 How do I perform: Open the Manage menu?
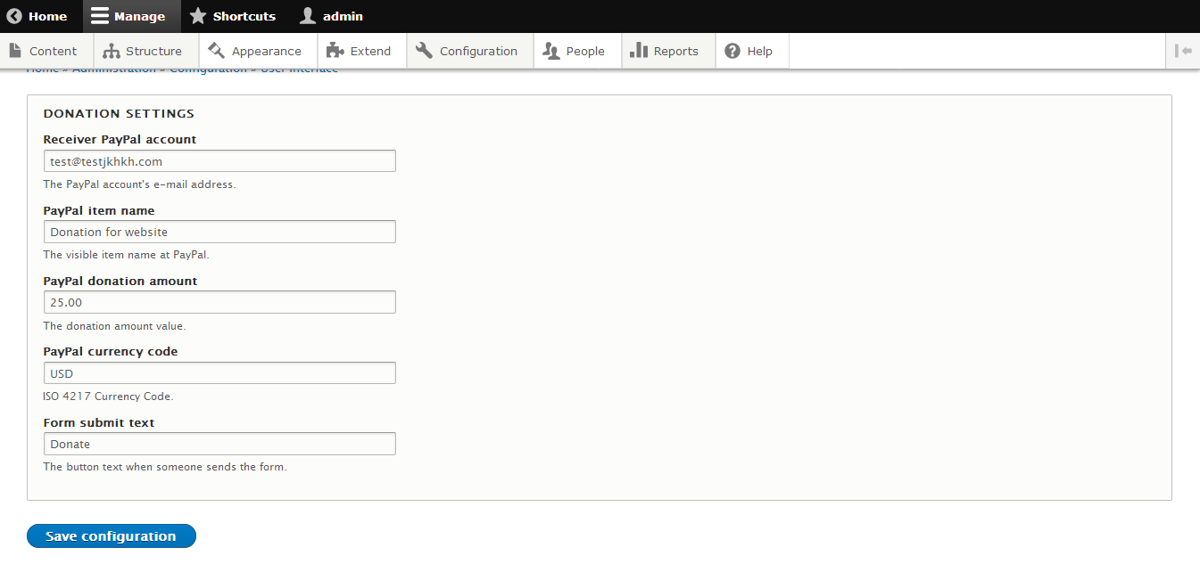click(131, 15)
